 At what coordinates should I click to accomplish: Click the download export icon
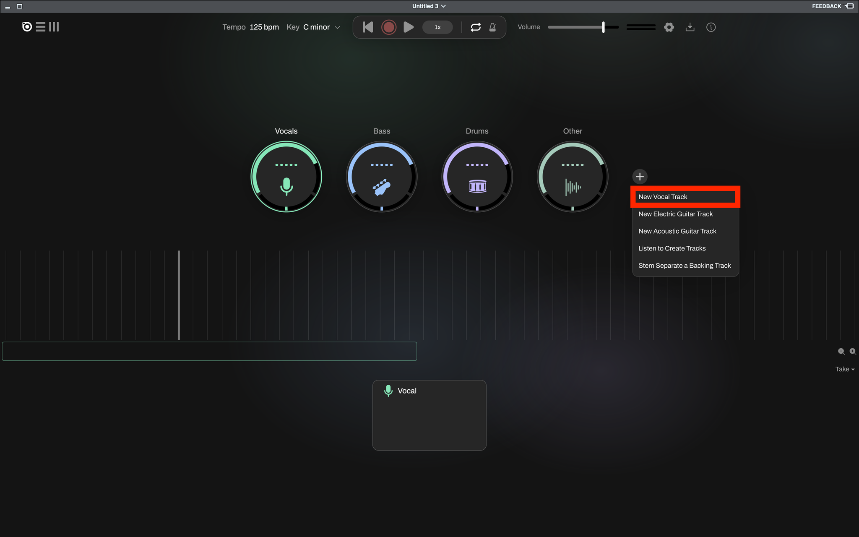coord(690,27)
